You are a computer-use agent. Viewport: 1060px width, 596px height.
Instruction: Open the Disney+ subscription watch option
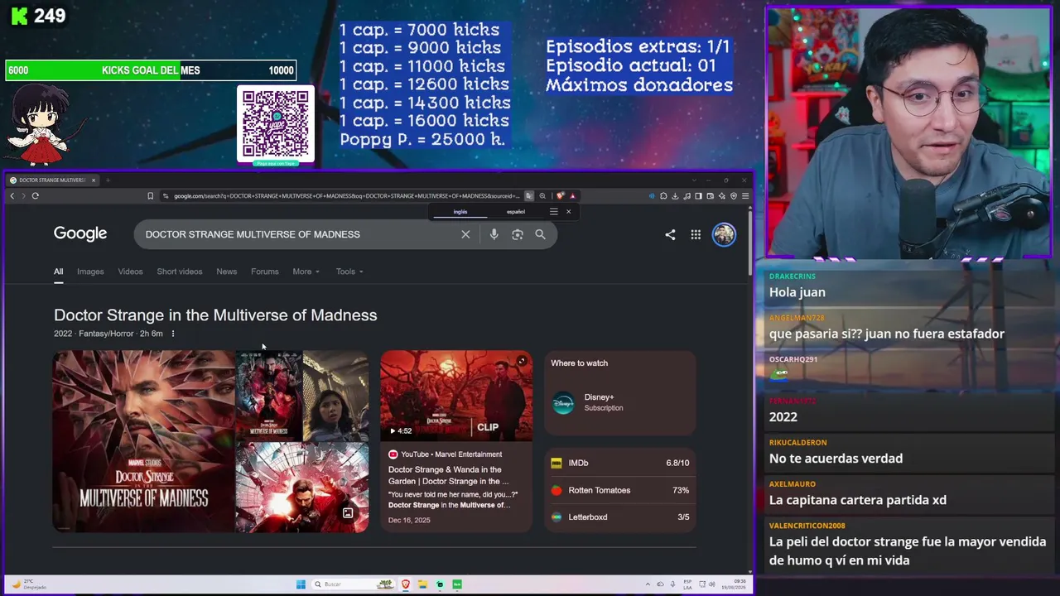coord(620,402)
